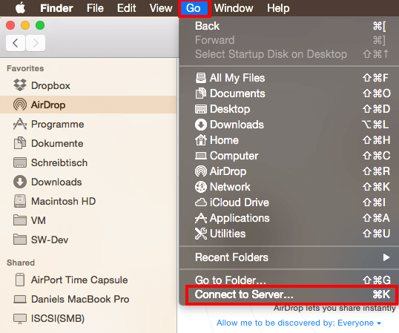Screen dimensions: 399x333
Task: Choose All My Files label in menu
Action: click(237, 78)
